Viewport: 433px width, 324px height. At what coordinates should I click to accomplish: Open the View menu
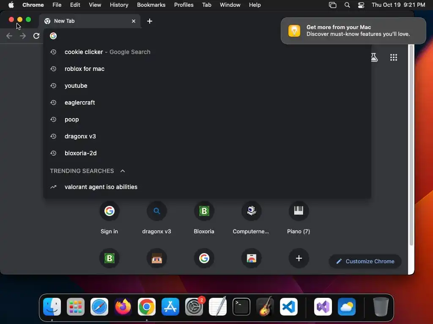pos(95,5)
